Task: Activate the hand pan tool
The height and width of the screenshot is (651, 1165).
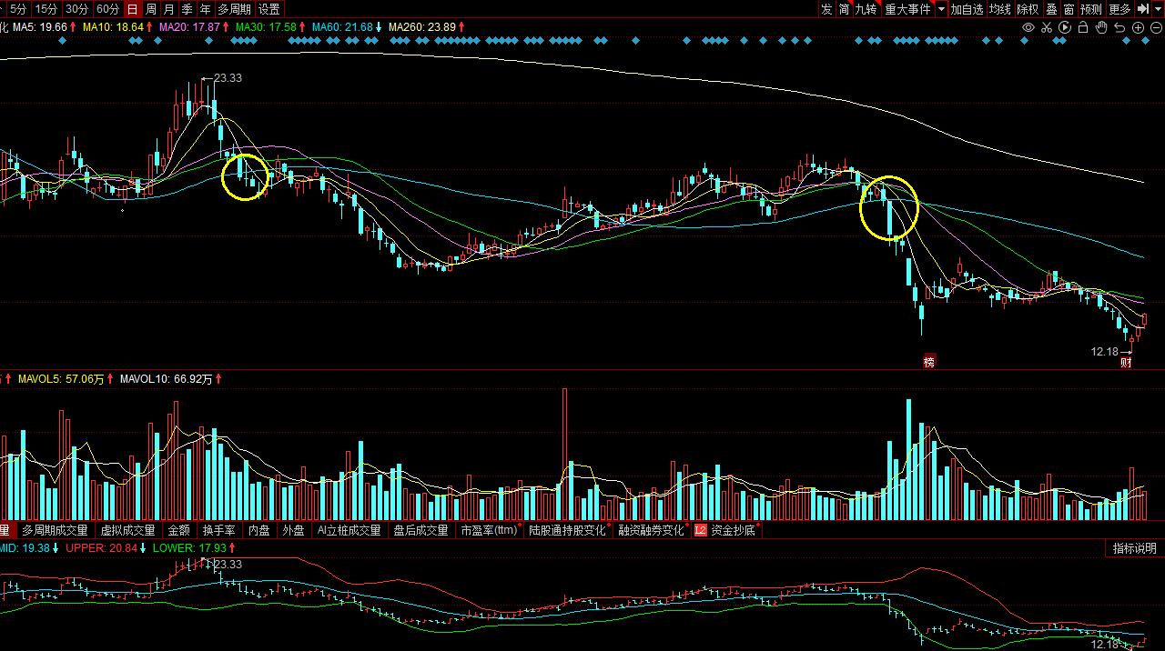Action: (1101, 27)
